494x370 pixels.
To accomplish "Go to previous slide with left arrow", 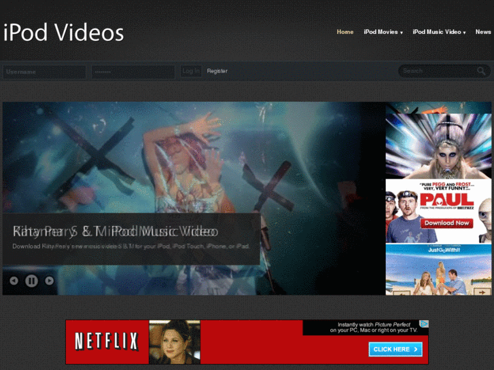I will coord(14,280).
